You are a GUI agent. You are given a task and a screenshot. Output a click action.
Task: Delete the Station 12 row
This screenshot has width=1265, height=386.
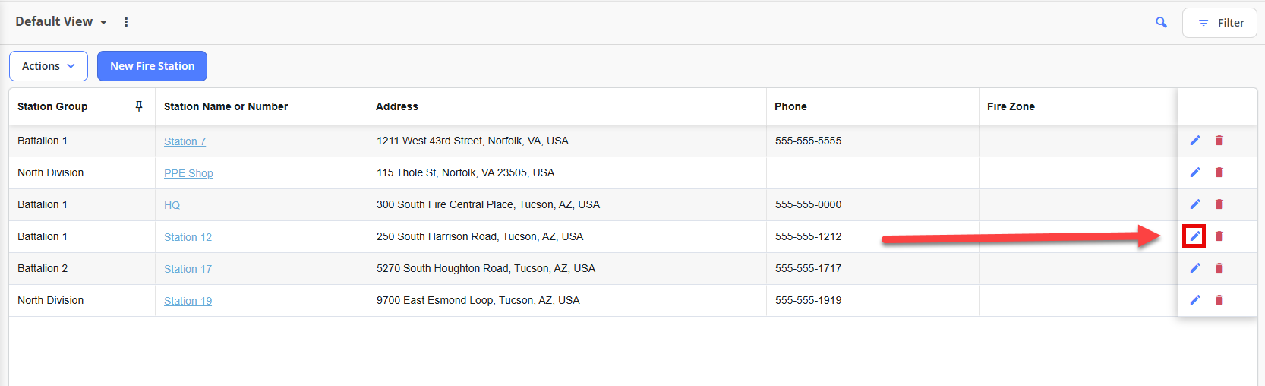[1219, 236]
